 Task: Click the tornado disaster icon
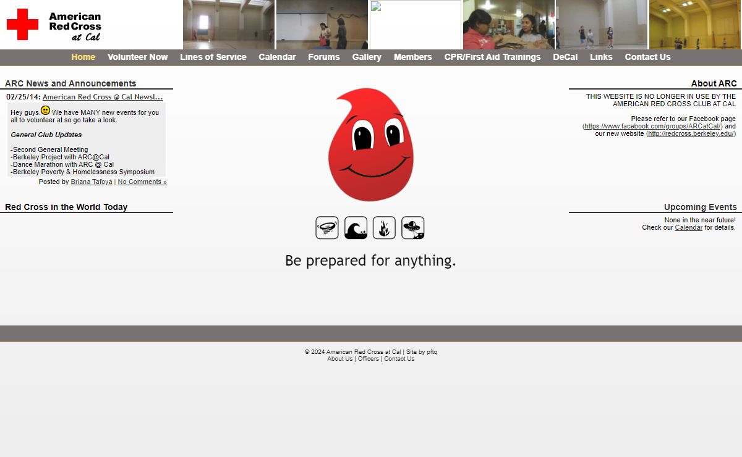point(327,228)
